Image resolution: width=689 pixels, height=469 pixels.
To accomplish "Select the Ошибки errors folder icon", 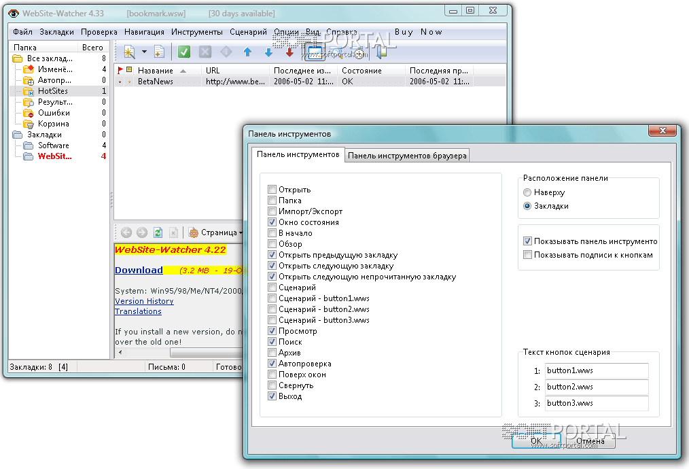I will 29,113.
